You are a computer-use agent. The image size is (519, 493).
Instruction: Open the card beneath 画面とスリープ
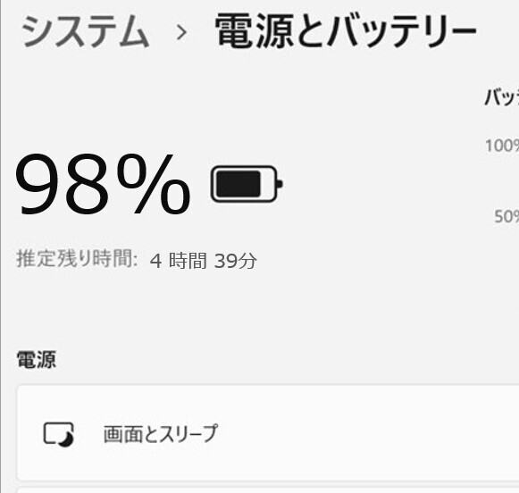click(268, 490)
